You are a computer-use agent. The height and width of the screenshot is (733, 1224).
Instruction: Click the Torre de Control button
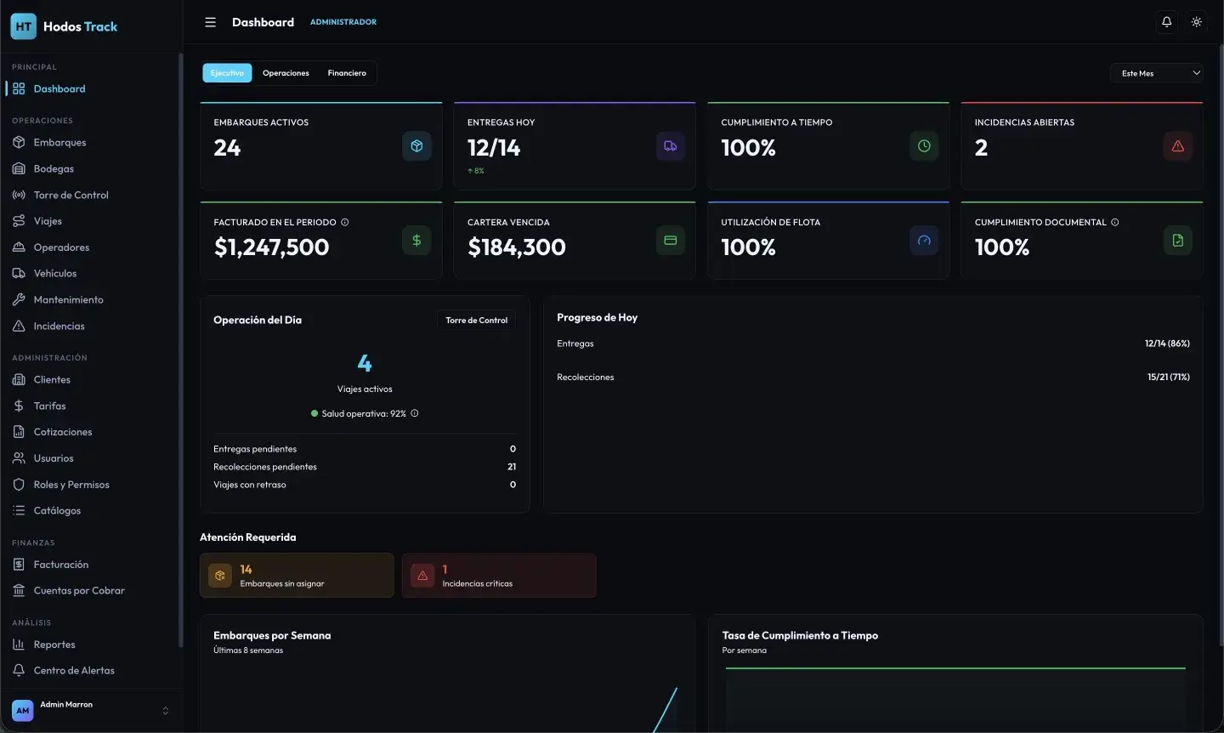point(476,320)
